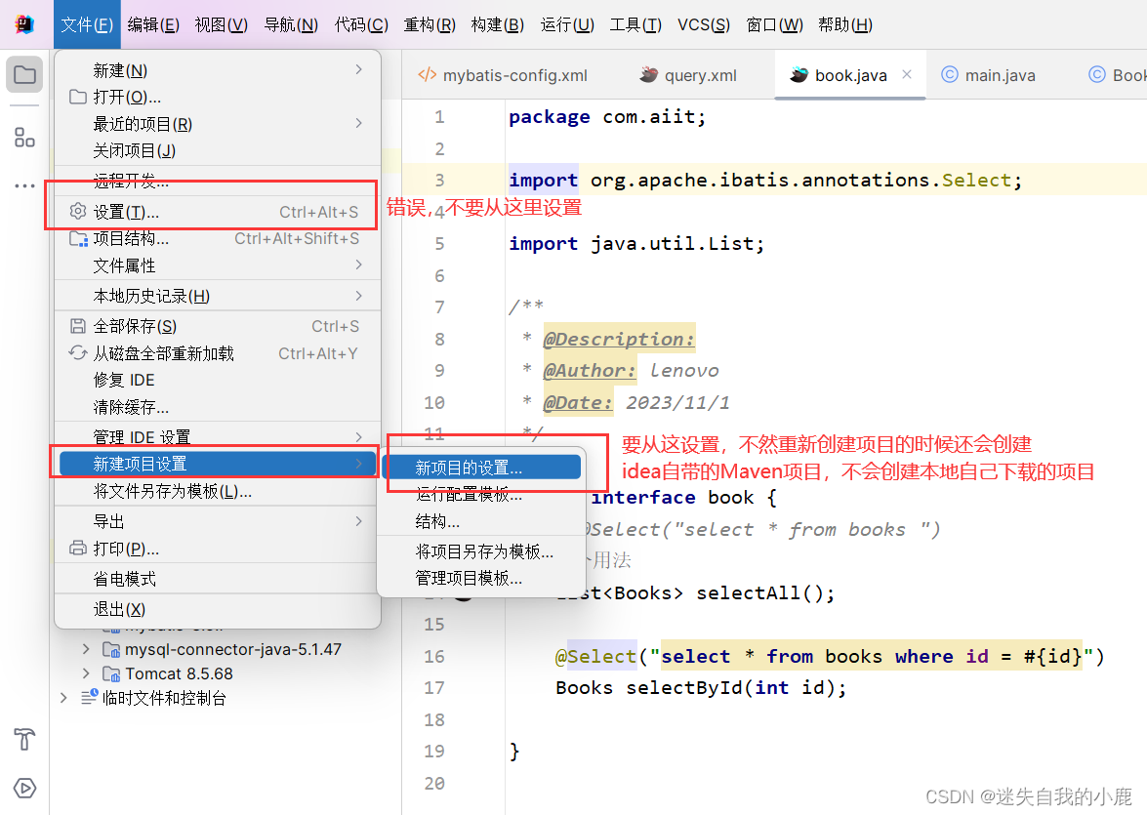The height and width of the screenshot is (815, 1147).
Task: Click the class icon on main.java tab
Action: (950, 74)
